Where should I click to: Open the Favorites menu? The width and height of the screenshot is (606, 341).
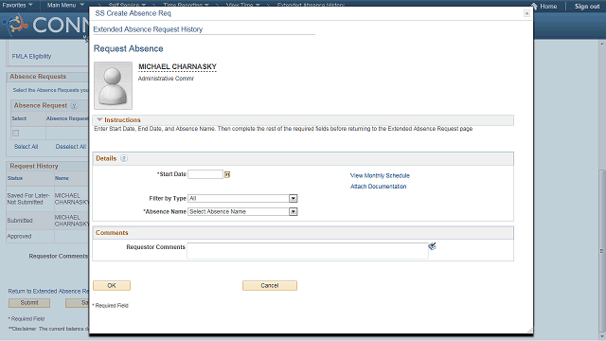point(17,5)
